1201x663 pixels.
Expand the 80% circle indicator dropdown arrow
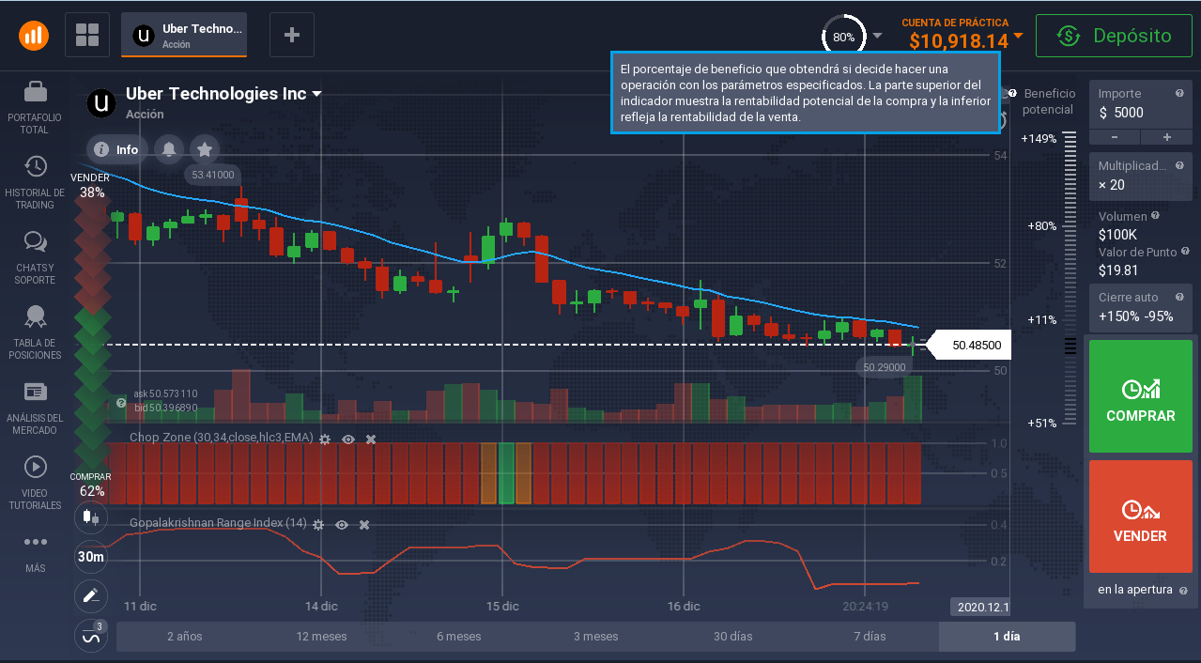[x=877, y=36]
